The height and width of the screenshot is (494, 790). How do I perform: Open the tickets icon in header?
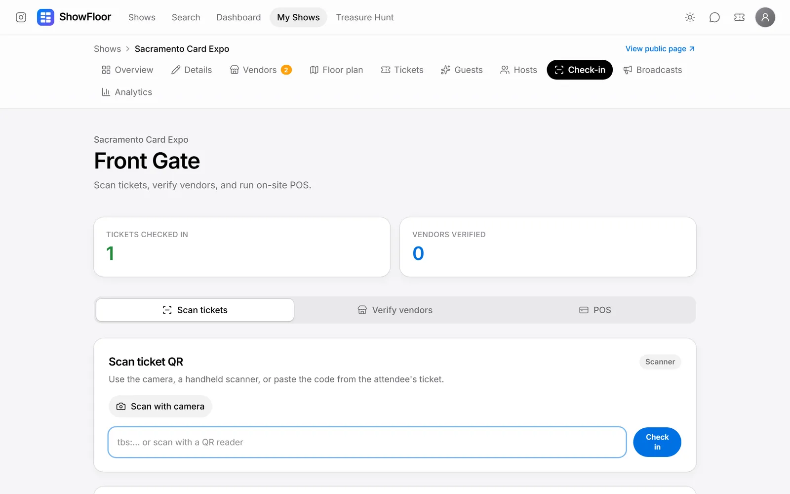[739, 17]
